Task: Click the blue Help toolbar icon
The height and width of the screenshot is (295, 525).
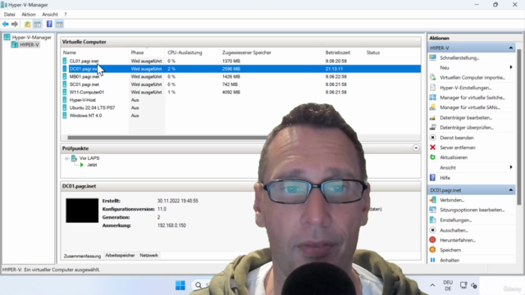Action: [x=49, y=24]
